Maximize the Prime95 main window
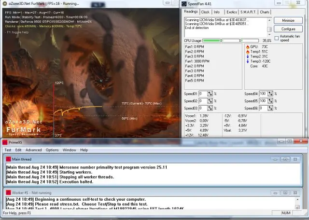Screen dimensions: 309x220 (290, 141)
